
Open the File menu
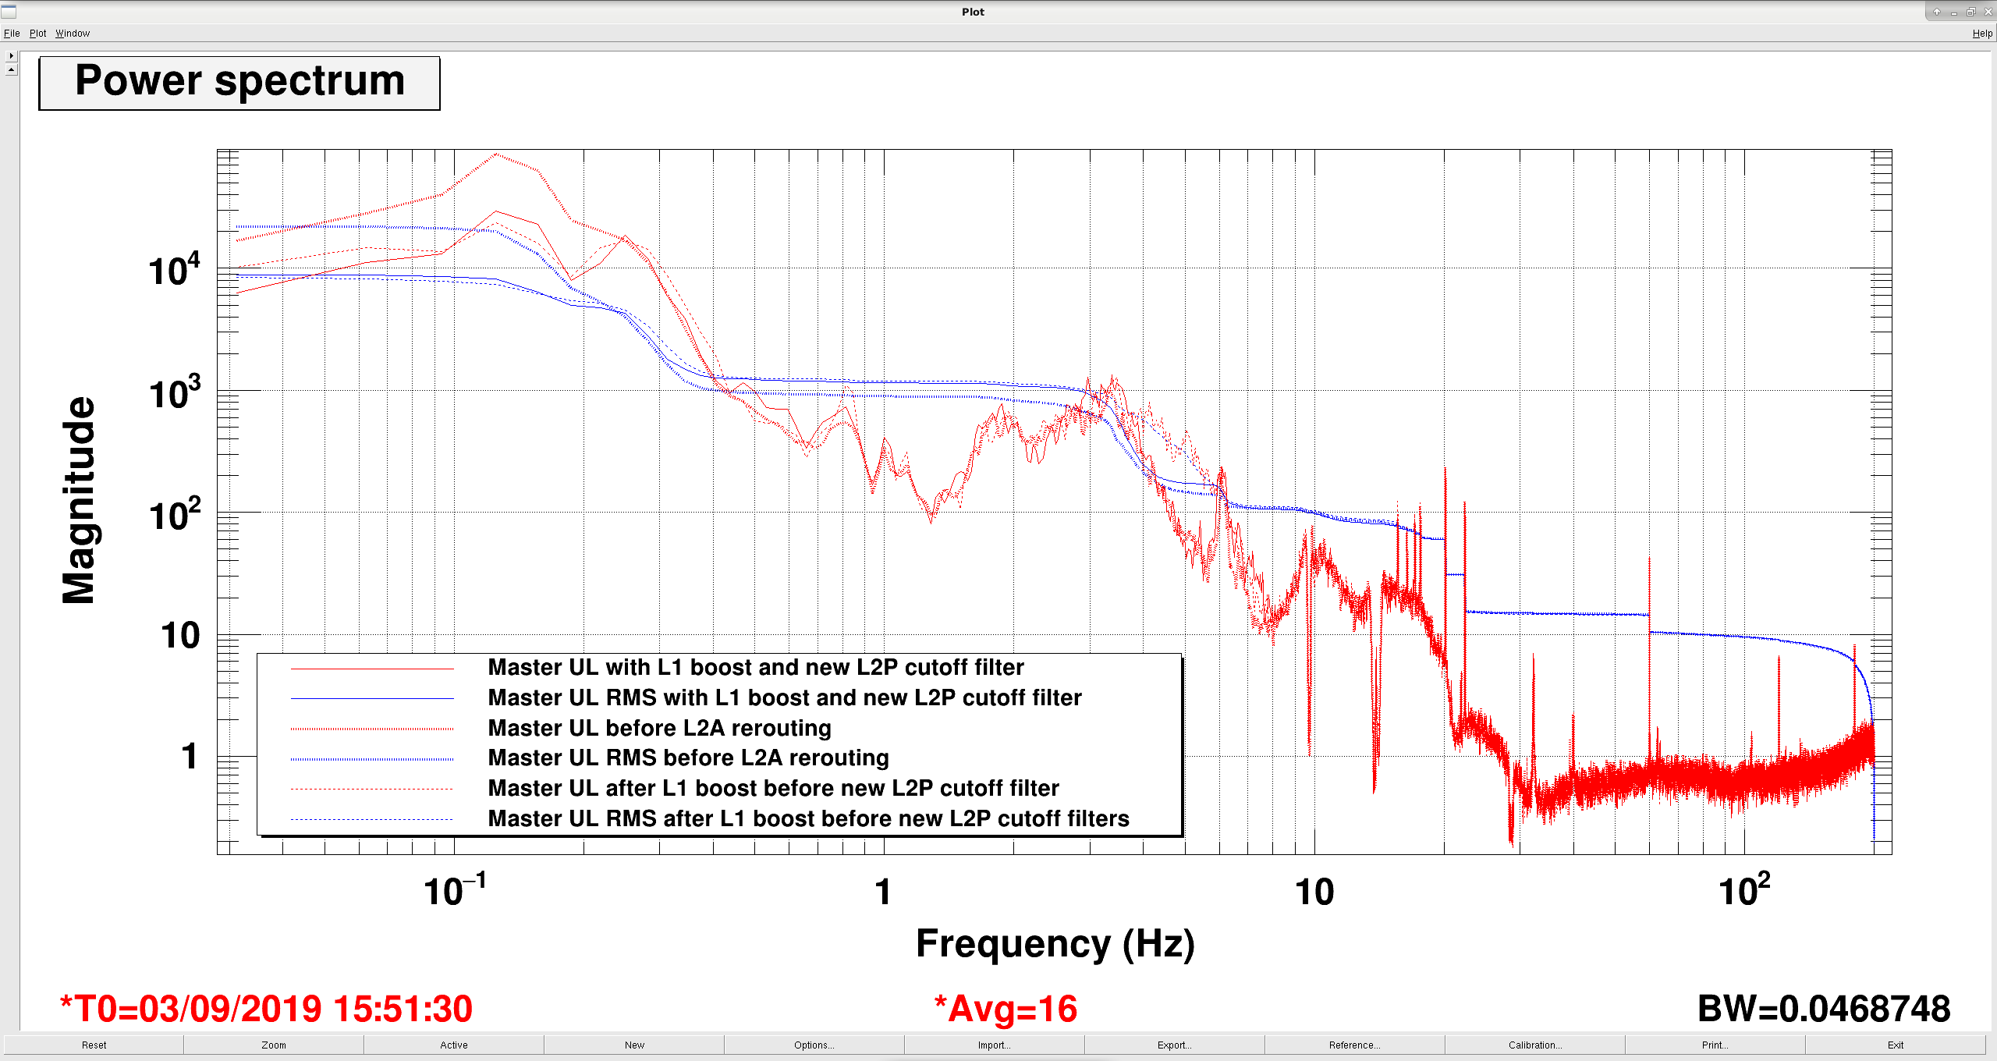pos(12,34)
